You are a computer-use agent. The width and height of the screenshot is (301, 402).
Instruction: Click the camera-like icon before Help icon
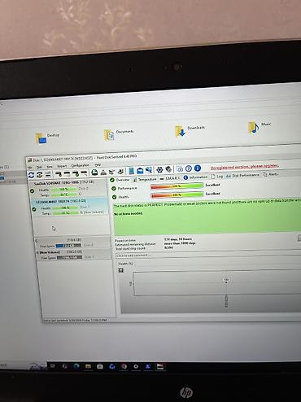coord(180,169)
